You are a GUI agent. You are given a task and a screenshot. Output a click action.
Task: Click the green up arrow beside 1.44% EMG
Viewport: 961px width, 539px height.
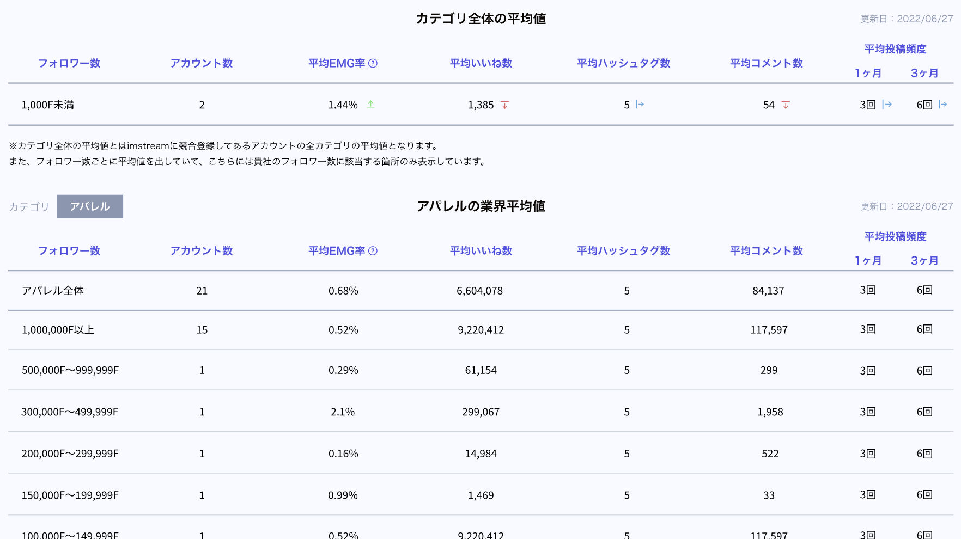[371, 105]
